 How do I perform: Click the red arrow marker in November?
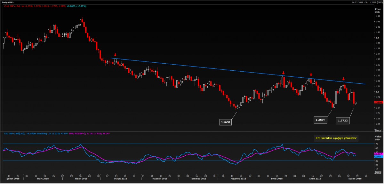click(343, 79)
